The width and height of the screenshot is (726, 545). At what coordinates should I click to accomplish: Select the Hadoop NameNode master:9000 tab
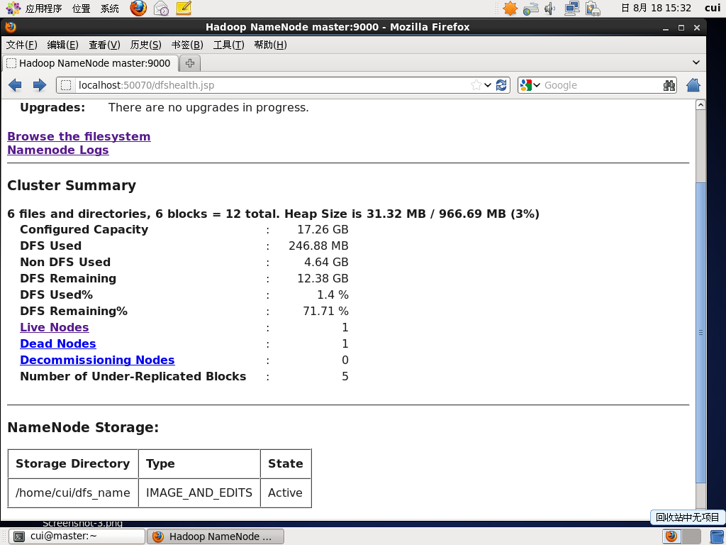[x=90, y=63]
